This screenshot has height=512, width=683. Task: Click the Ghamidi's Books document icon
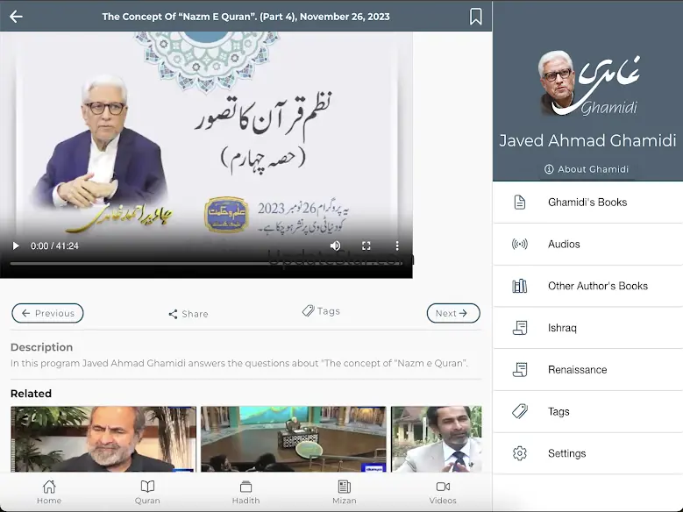(x=520, y=203)
